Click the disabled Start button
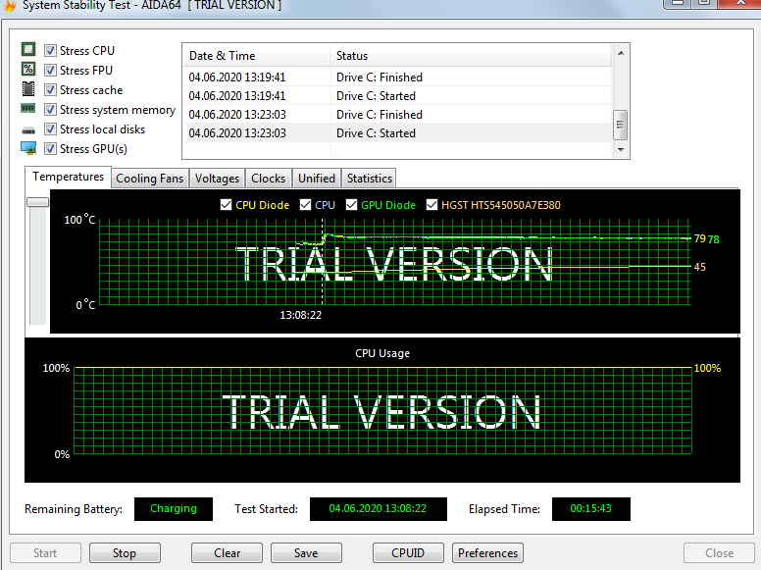 [x=45, y=553]
